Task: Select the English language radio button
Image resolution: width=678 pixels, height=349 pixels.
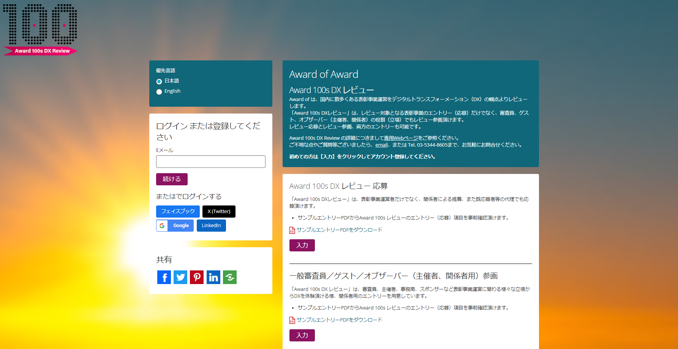Action: point(159,92)
